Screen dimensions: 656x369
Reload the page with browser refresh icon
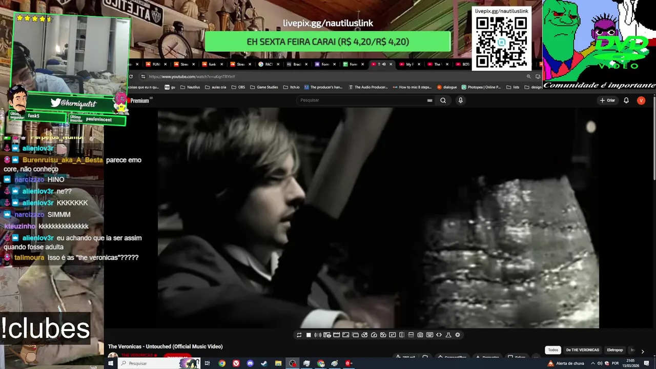tap(131, 76)
